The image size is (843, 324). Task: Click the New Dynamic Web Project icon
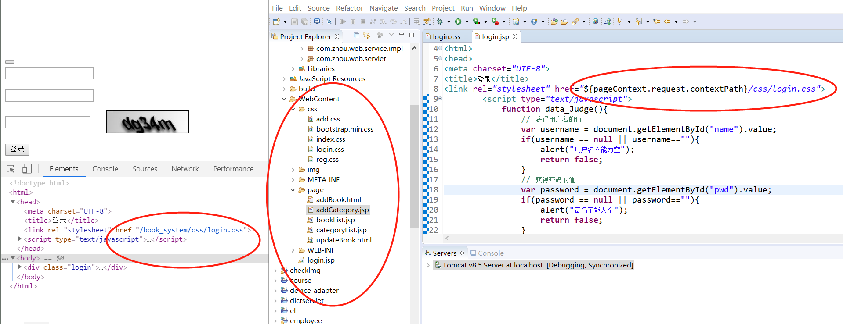pyautogui.click(x=516, y=21)
